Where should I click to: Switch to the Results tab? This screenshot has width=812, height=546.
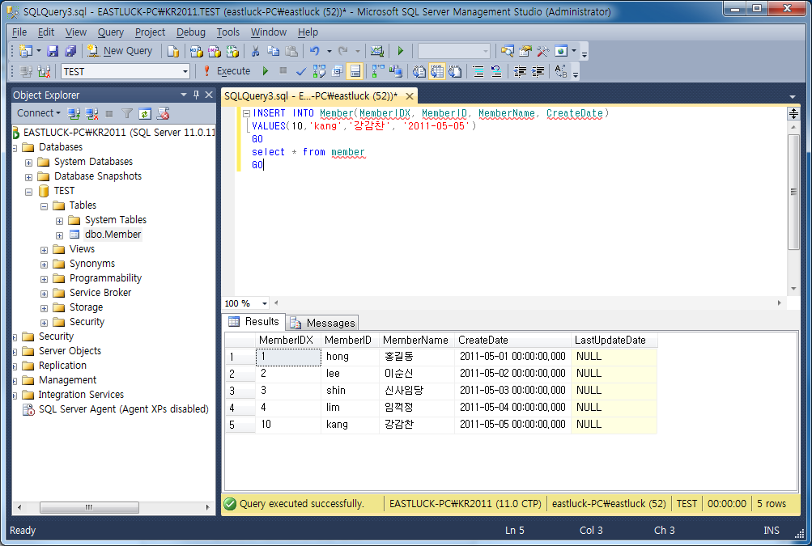[253, 321]
